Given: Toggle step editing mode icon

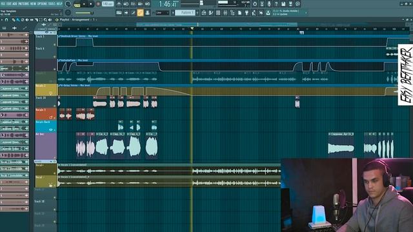Looking at the screenshot, I should pos(133,13).
